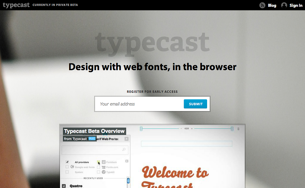Click the from Typecast author link
Screen dimensions: 305x188
coord(75,139)
